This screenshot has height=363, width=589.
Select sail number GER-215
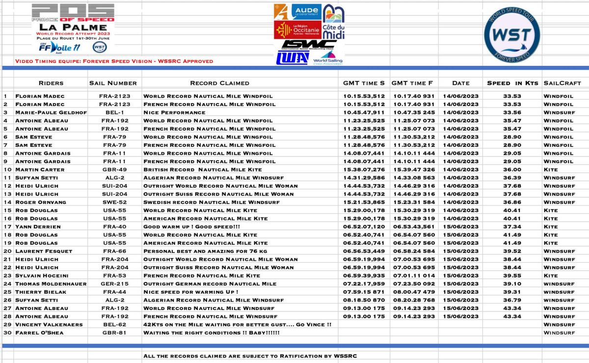(114, 284)
